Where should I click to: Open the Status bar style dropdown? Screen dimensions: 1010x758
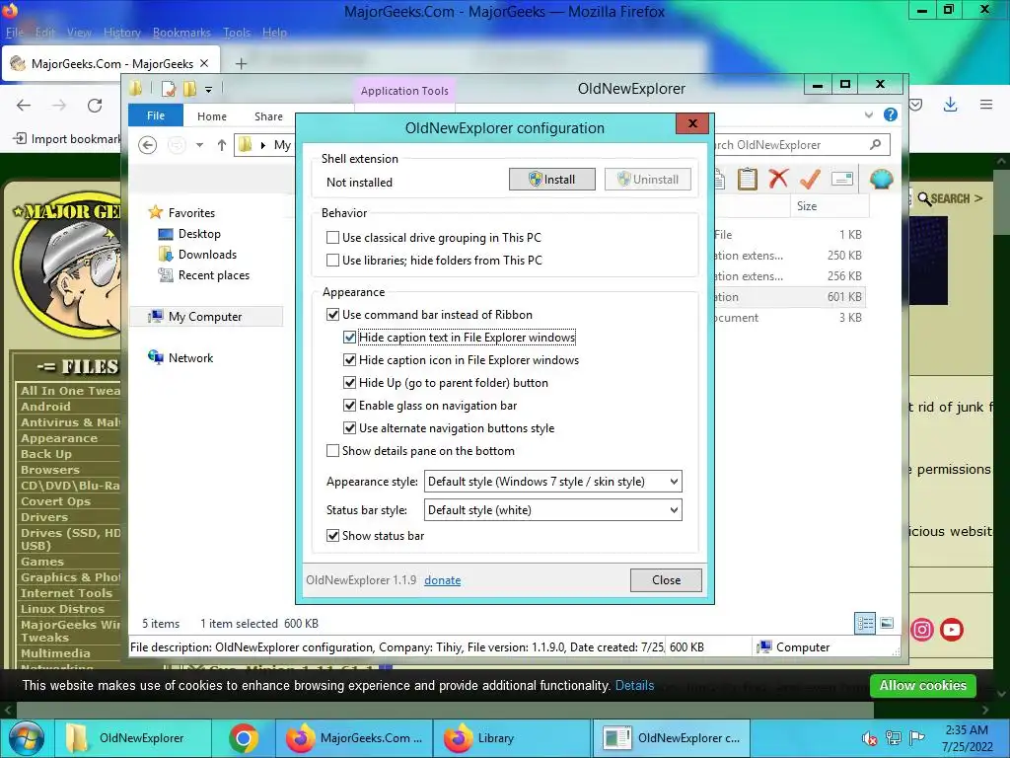point(552,510)
